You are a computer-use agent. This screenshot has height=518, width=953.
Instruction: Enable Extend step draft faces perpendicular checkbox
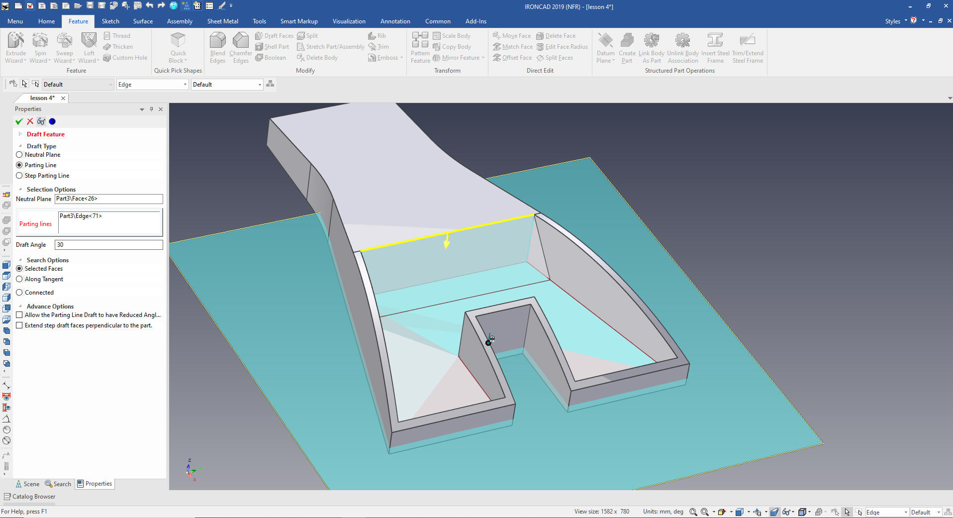(19, 325)
